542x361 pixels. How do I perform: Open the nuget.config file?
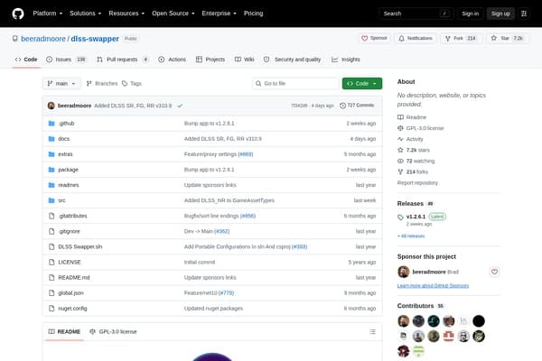72,308
